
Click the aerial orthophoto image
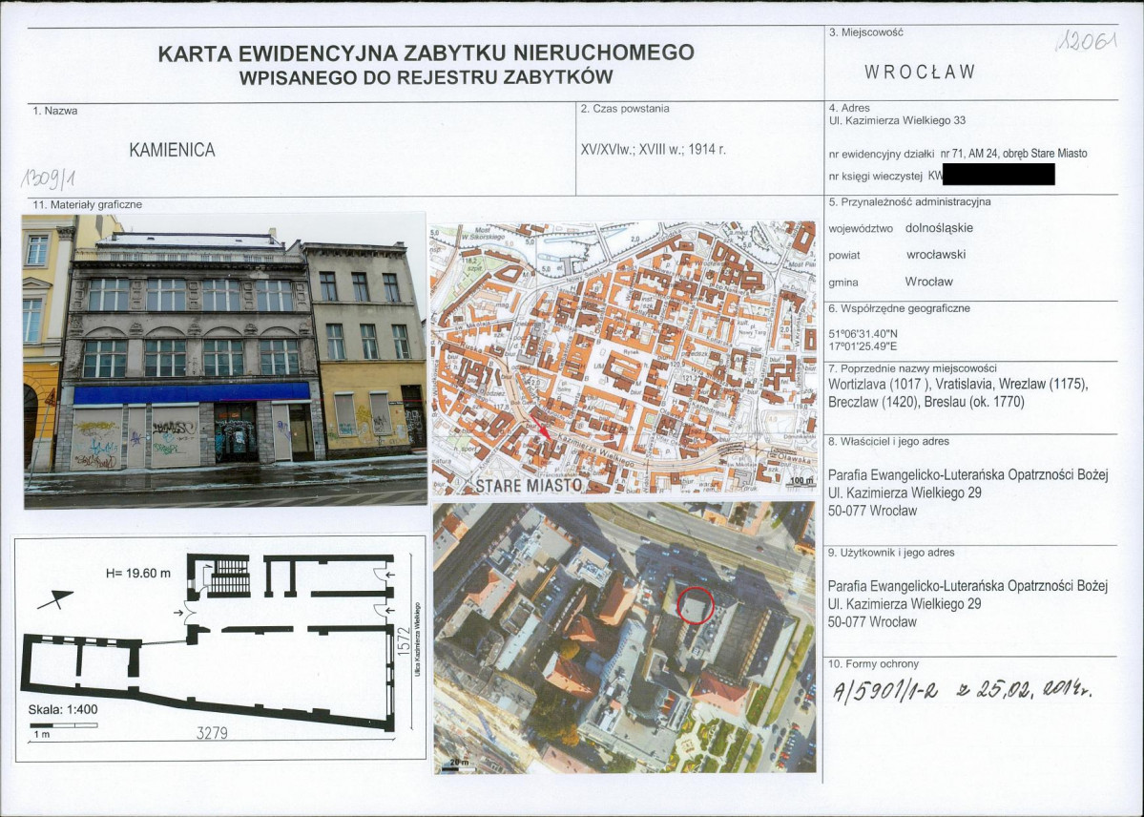tap(625, 638)
